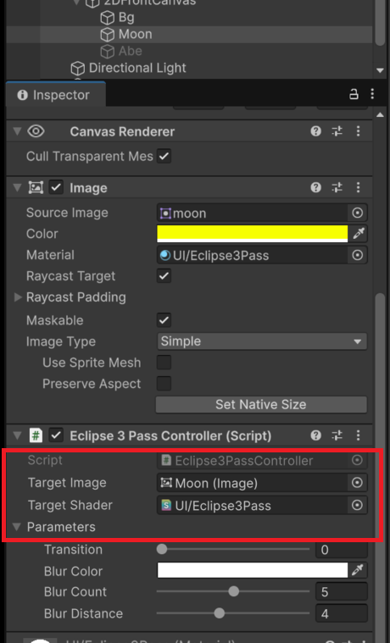Open Canvas Renderer help reference icon

pyautogui.click(x=315, y=130)
